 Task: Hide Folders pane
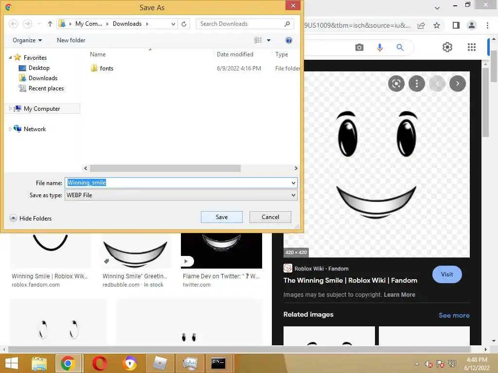[x=31, y=218]
